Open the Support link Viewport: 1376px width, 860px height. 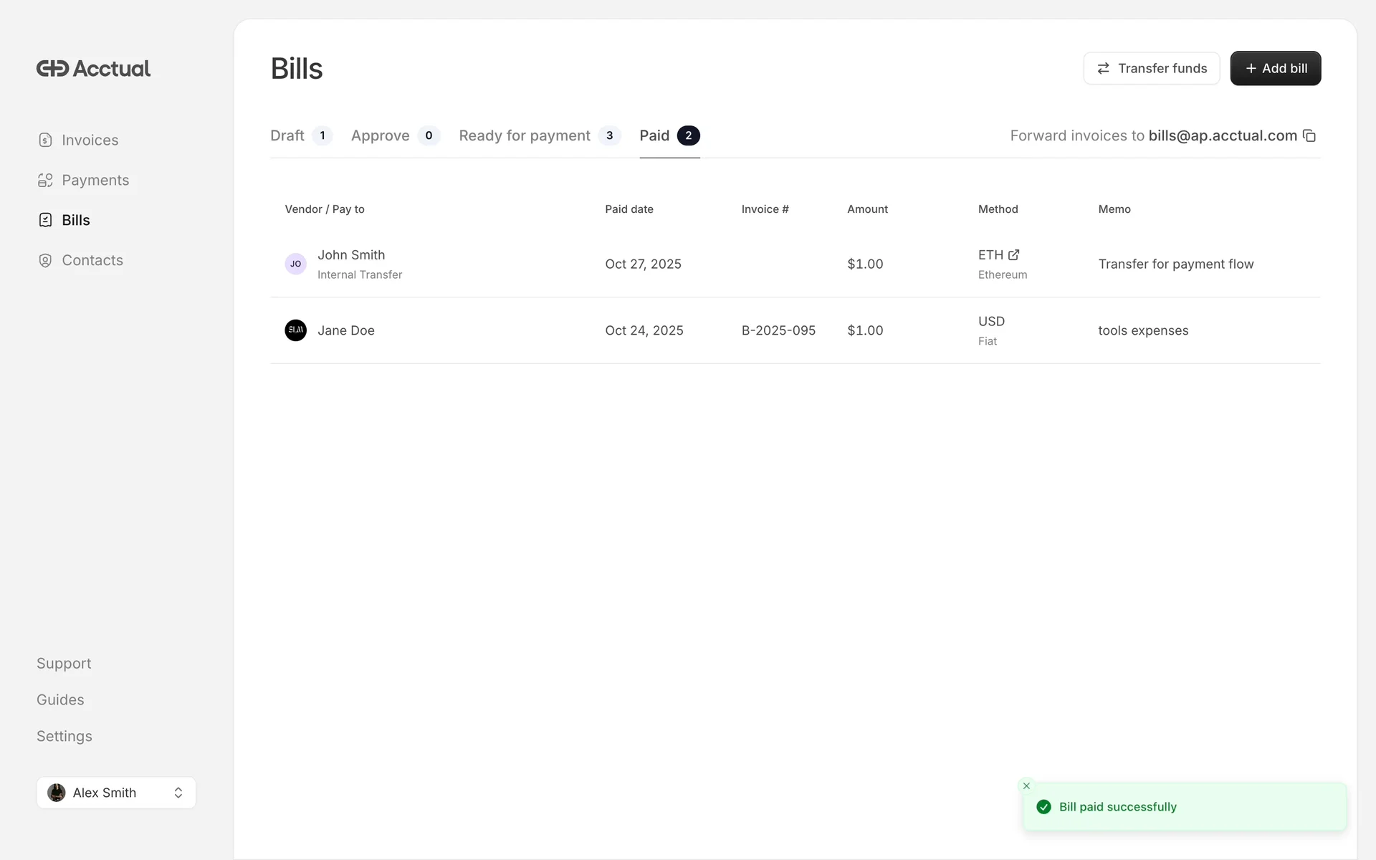click(64, 664)
